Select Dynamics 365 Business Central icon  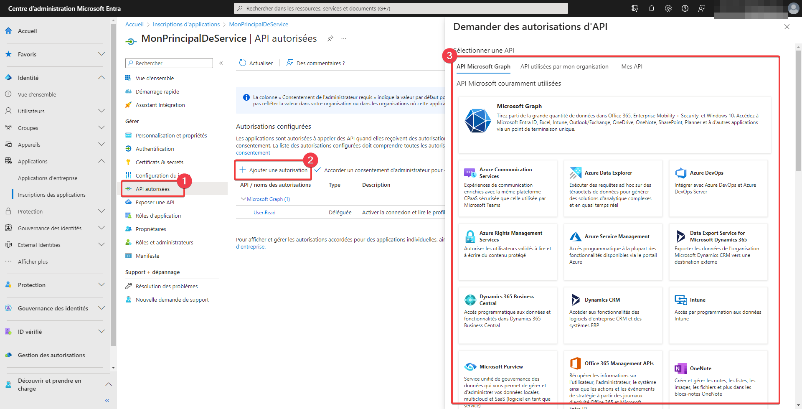[x=470, y=300]
